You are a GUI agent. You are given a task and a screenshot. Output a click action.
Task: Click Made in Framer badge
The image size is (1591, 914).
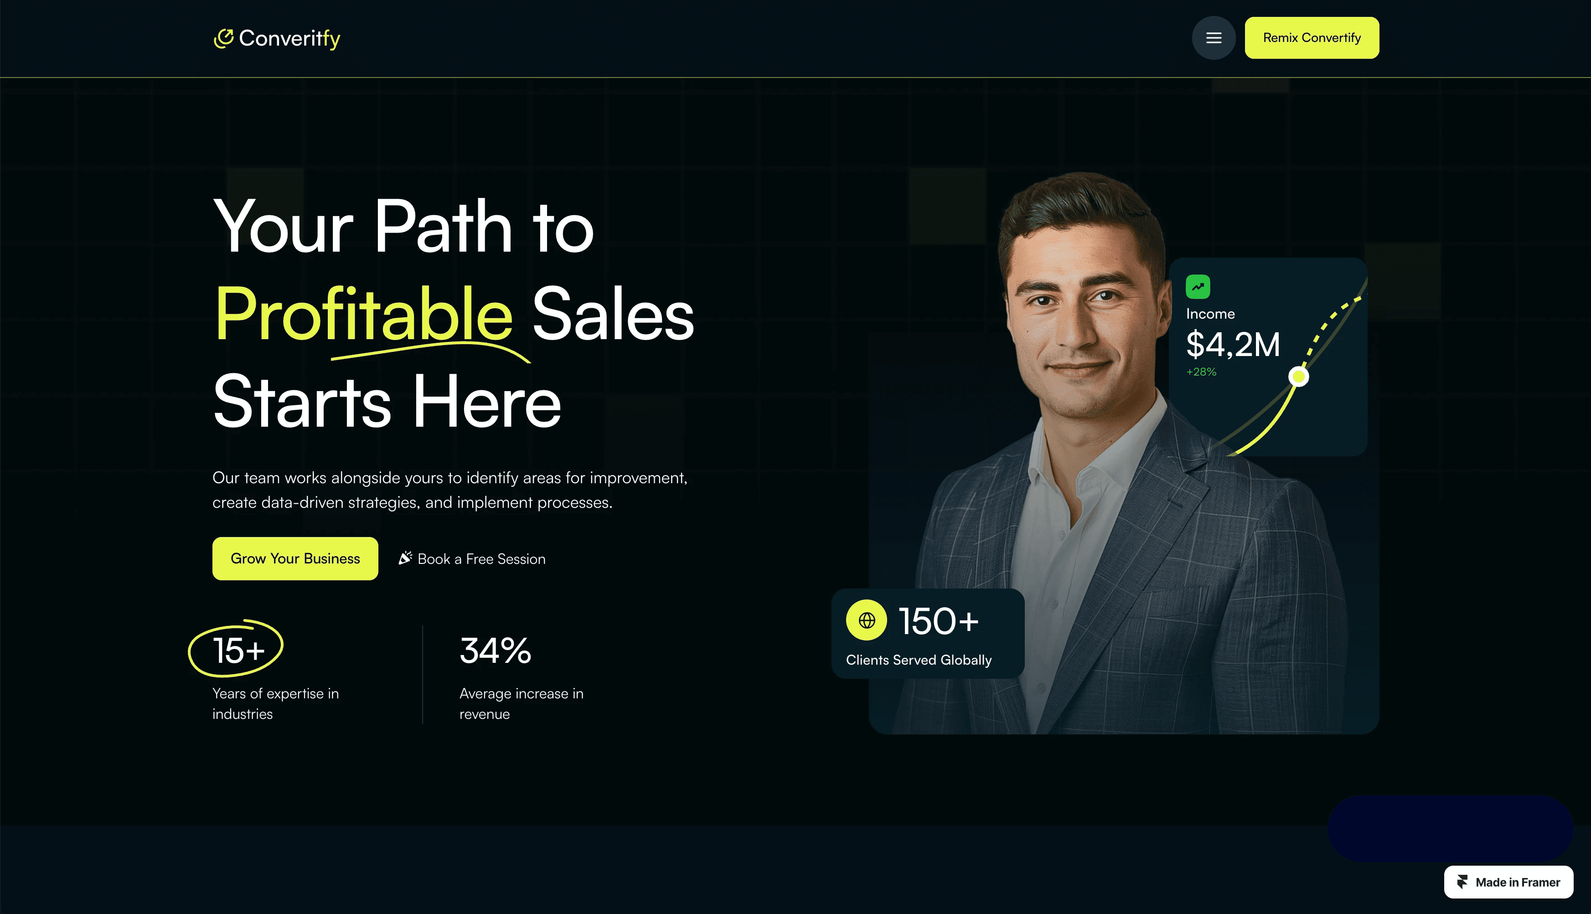(1508, 882)
